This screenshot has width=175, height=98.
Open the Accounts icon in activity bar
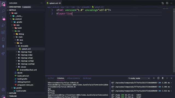click(x=3, y=90)
